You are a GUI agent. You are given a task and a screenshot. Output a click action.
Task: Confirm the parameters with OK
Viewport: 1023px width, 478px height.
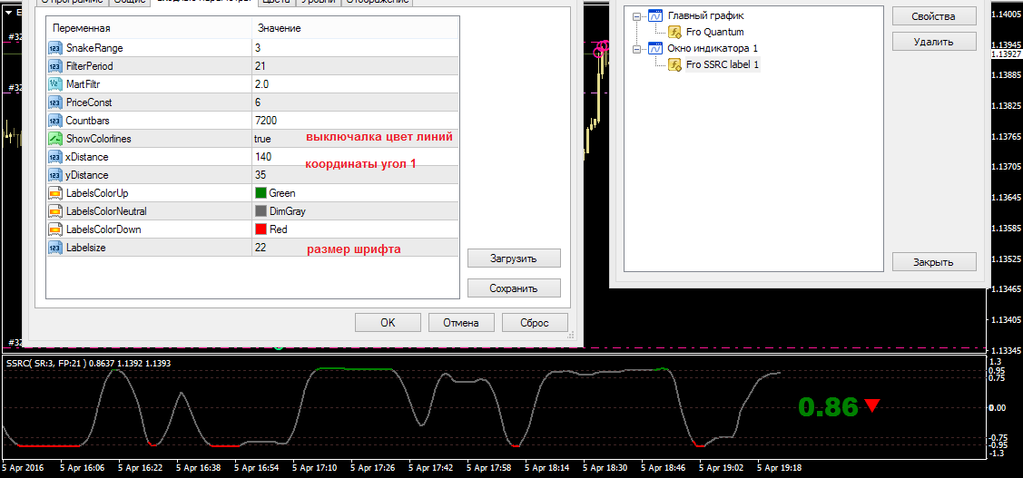click(x=388, y=322)
